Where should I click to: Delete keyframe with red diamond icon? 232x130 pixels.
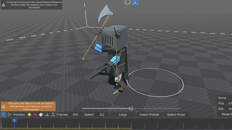tap(35, 115)
